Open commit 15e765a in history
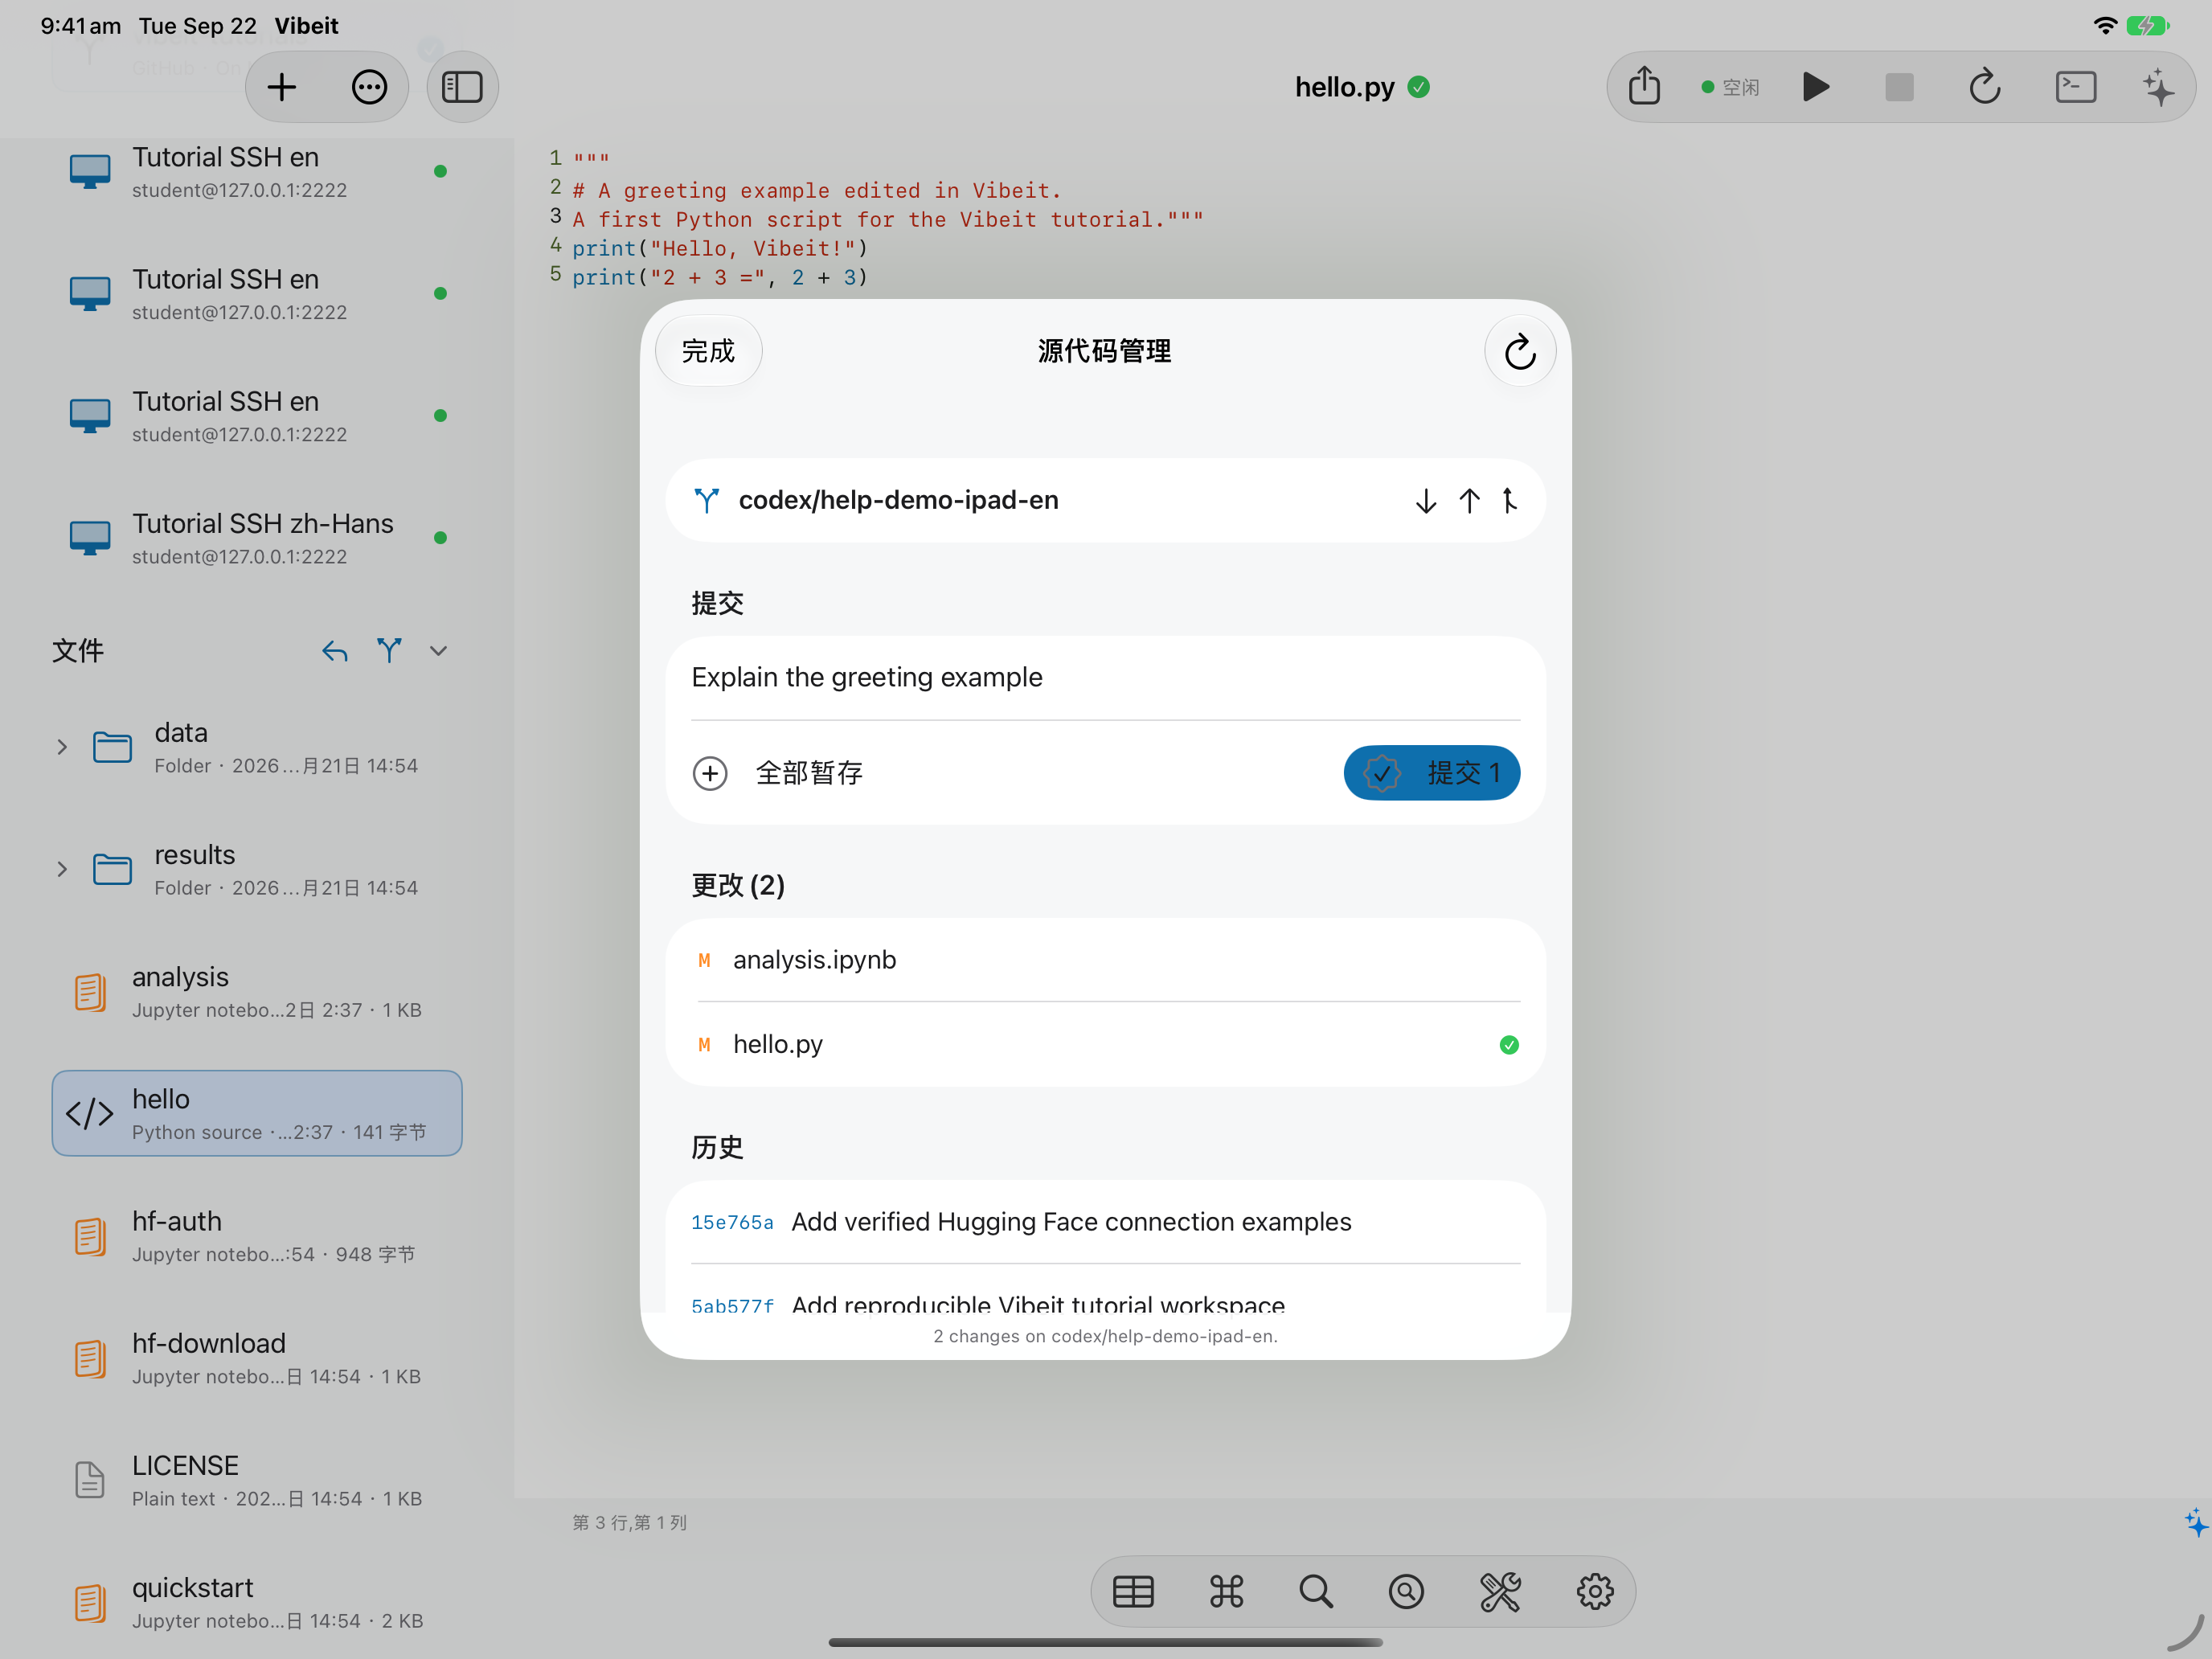 click(x=1105, y=1222)
